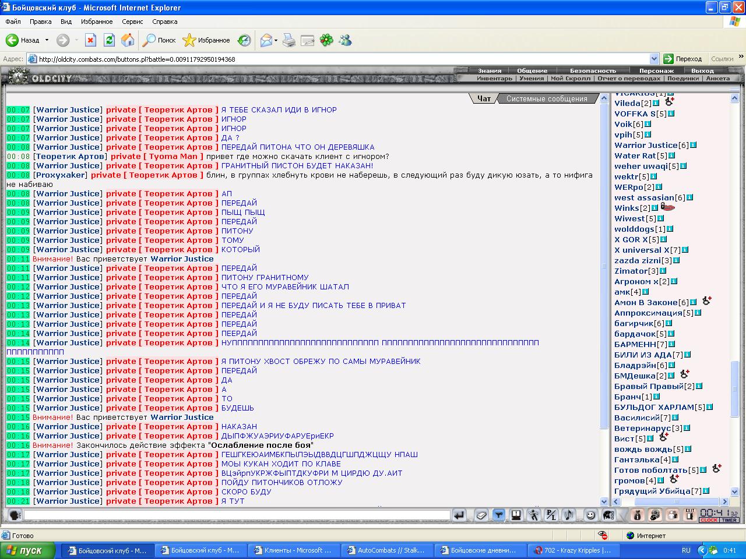This screenshot has width=746, height=559.
Task: Click the address bar URL field
Action: [x=343, y=59]
